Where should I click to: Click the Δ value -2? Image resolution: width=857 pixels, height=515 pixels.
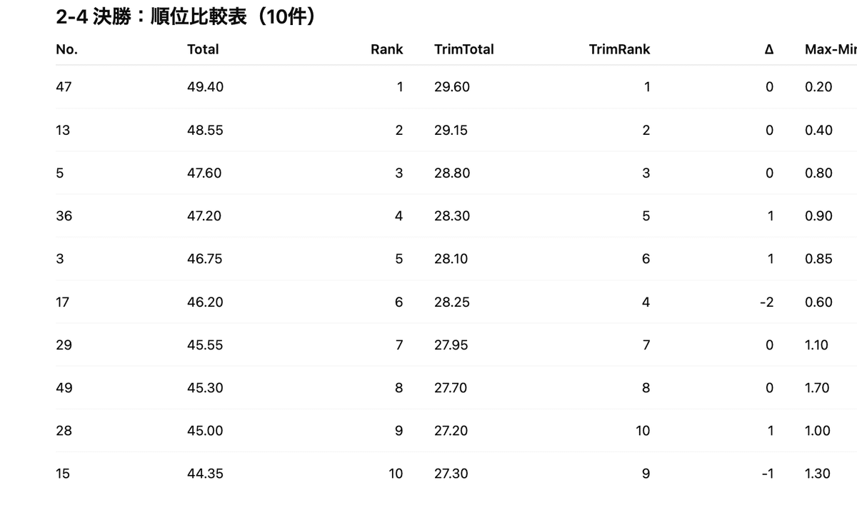pos(766,302)
